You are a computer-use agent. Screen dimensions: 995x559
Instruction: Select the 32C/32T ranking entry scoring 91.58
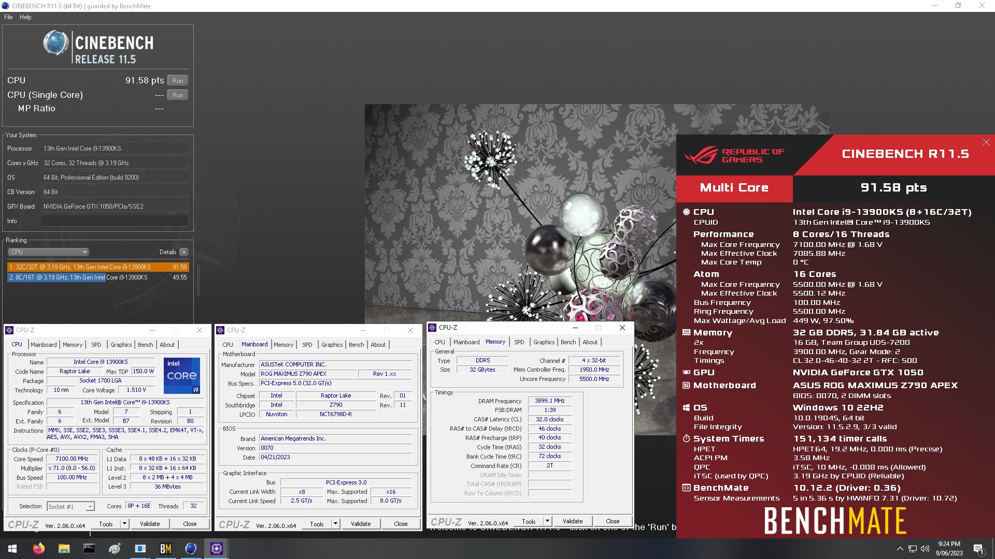coord(98,267)
